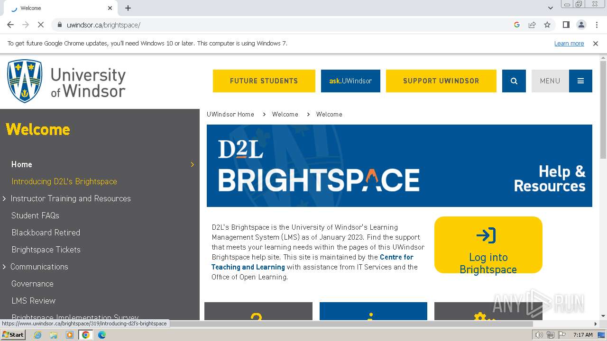This screenshot has width=607, height=341.
Task: Select Home in the sidebar menu
Action: click(22, 164)
